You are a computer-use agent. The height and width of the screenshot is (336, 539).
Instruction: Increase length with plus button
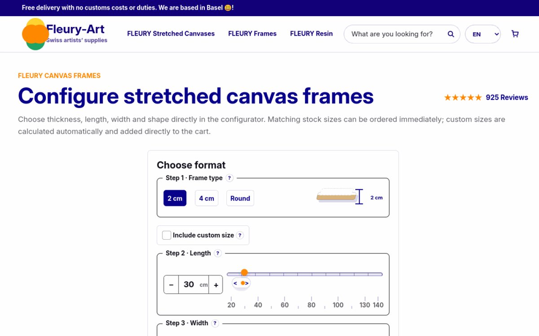(x=216, y=284)
